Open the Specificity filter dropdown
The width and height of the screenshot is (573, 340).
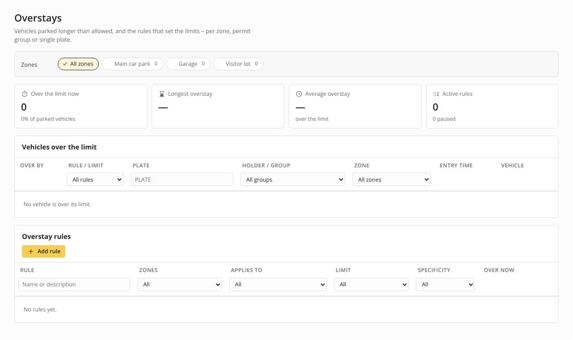[445, 284]
